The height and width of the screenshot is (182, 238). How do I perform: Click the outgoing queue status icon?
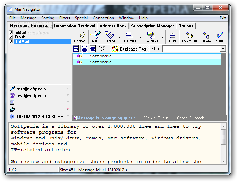(x=75, y=118)
